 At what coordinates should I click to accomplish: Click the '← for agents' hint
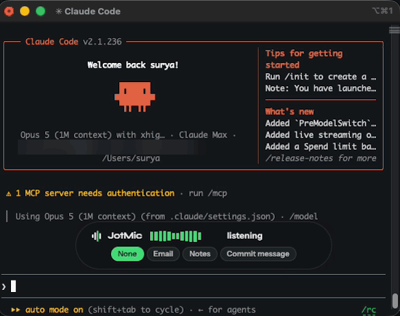pyautogui.click(x=227, y=310)
